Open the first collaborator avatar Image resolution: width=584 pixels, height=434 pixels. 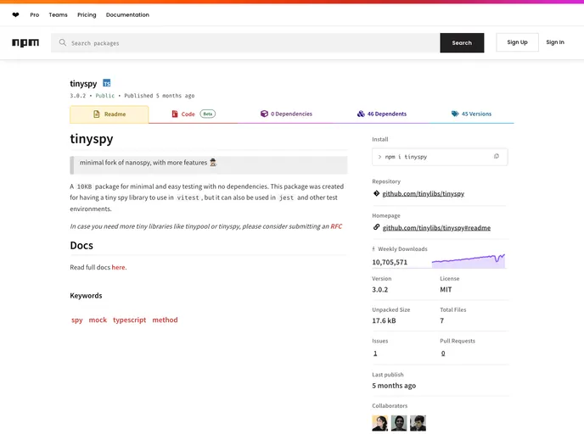coord(380,423)
